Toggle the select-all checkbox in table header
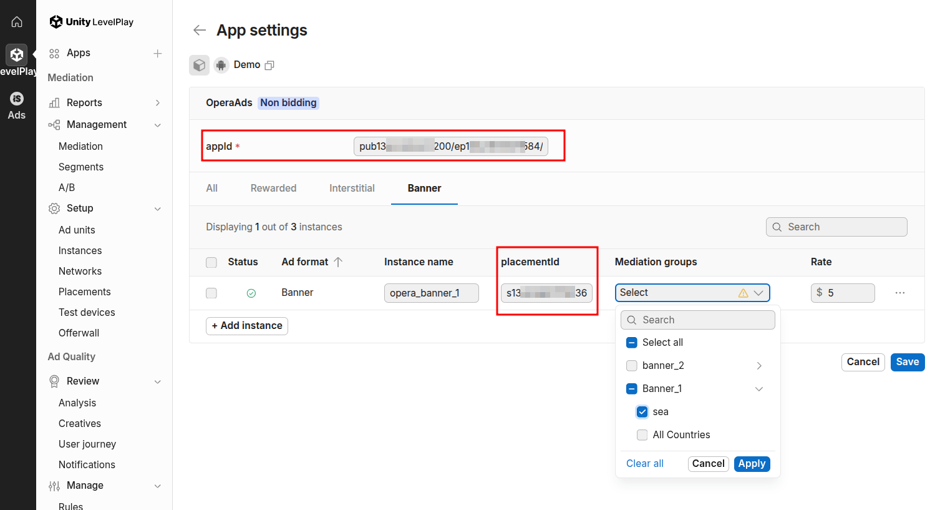 (211, 262)
